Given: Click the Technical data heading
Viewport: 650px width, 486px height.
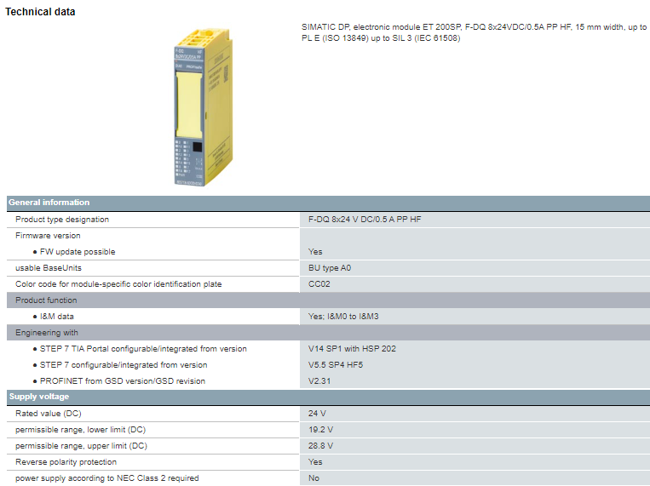Looking at the screenshot, I should point(40,12).
